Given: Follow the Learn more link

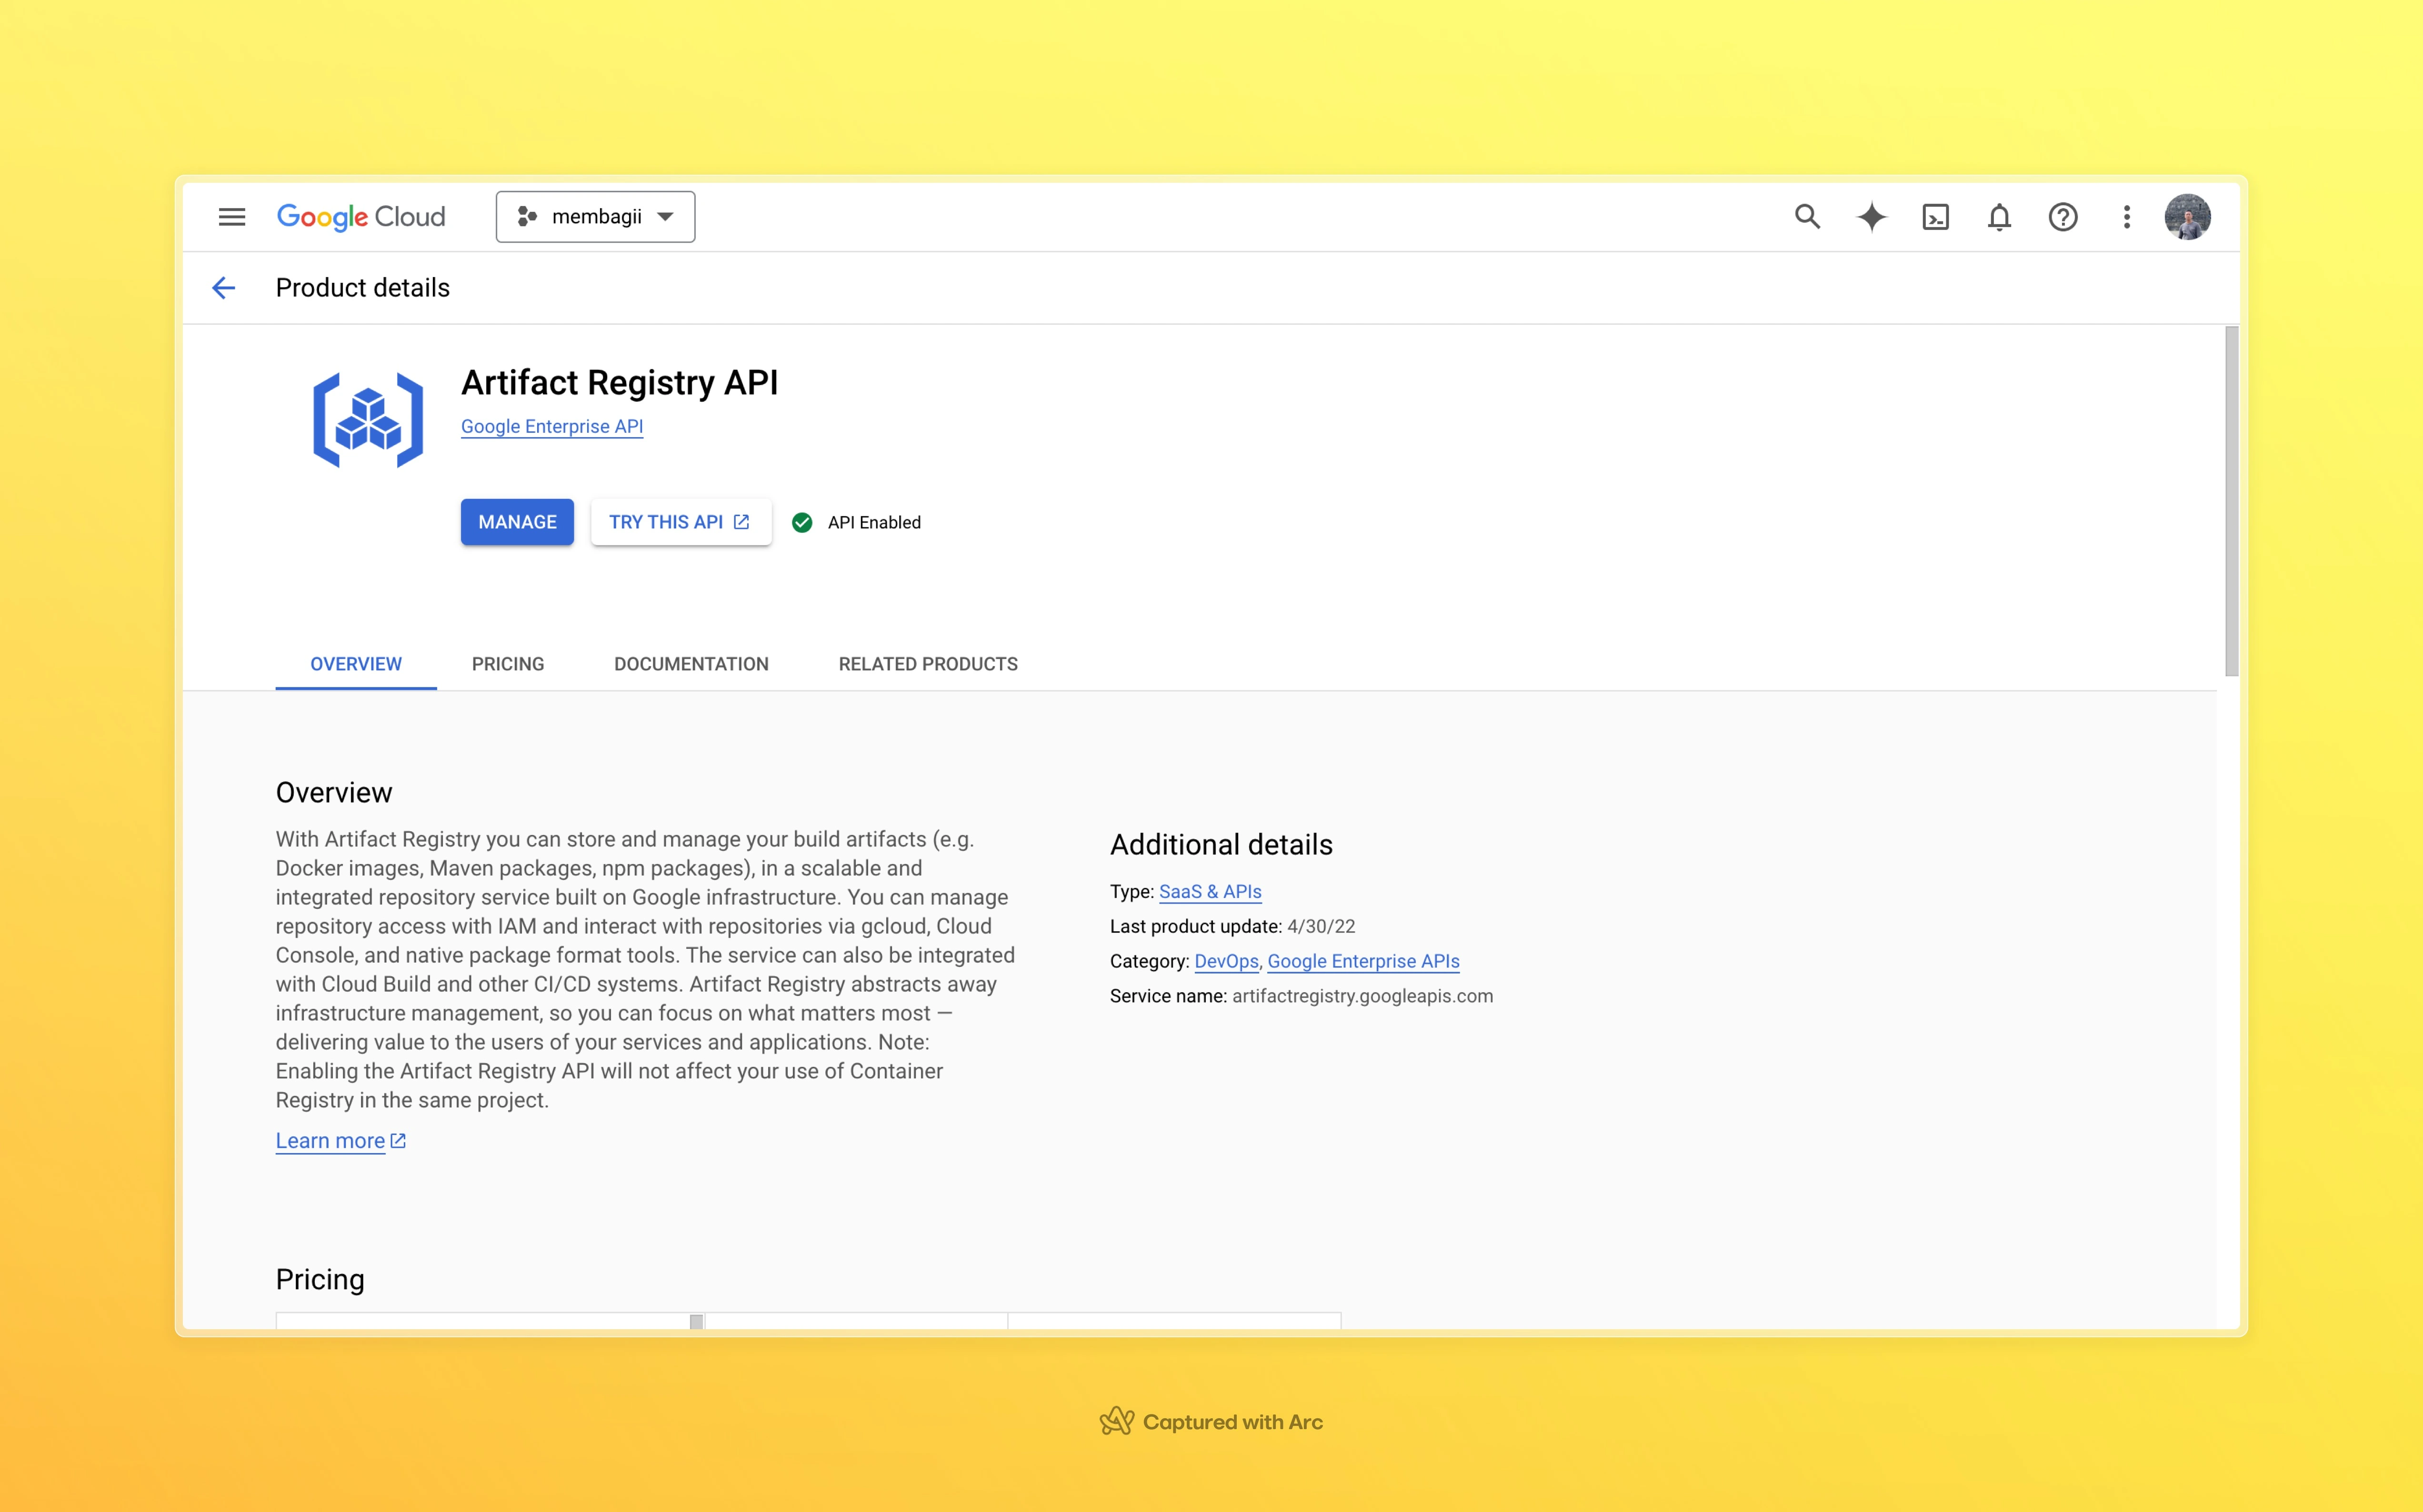Looking at the screenshot, I should [x=330, y=1141].
